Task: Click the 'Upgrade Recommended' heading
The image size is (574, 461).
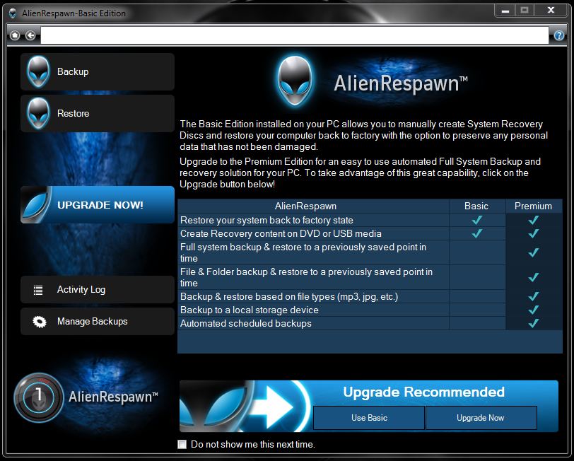Action: coord(424,392)
